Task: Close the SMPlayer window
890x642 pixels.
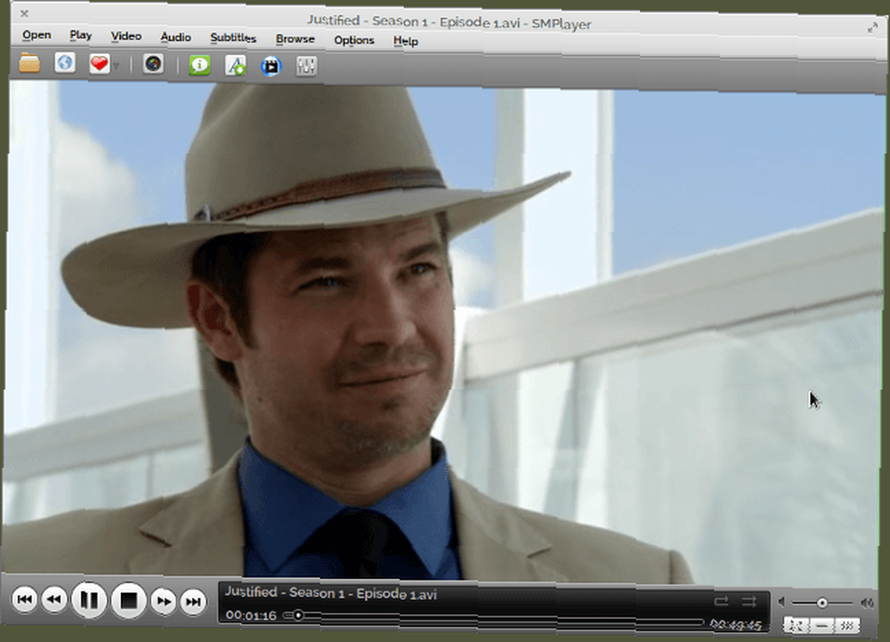Action: pos(24,13)
